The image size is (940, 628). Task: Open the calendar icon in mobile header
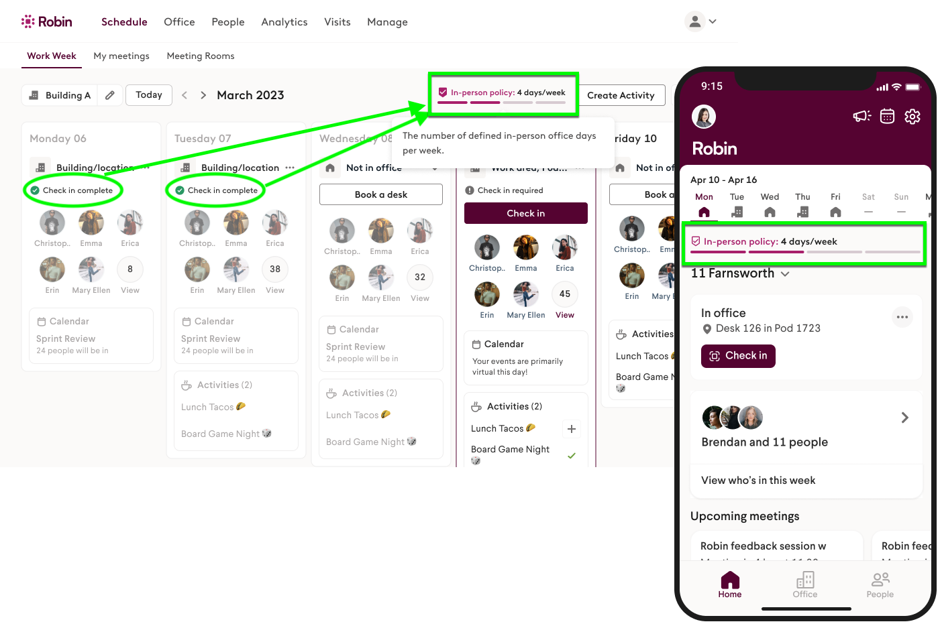click(887, 117)
